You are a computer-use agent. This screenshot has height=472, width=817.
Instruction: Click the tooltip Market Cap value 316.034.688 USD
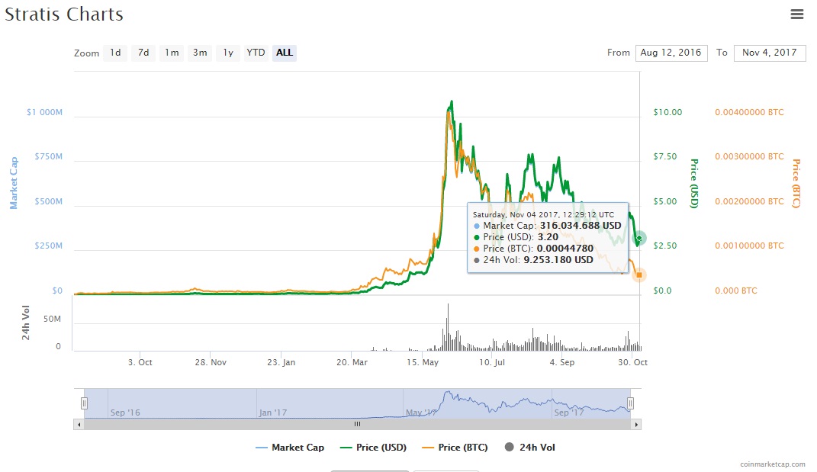coord(581,226)
